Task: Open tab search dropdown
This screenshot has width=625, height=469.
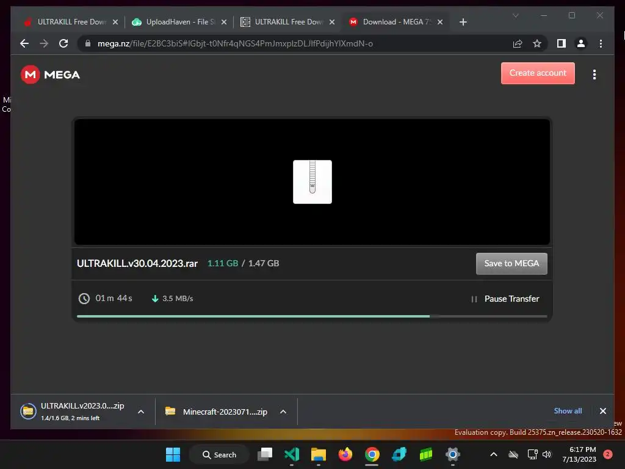Action: (515, 15)
